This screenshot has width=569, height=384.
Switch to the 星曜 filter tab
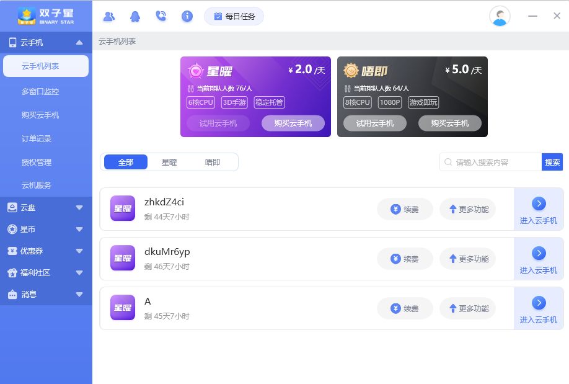(x=170, y=161)
